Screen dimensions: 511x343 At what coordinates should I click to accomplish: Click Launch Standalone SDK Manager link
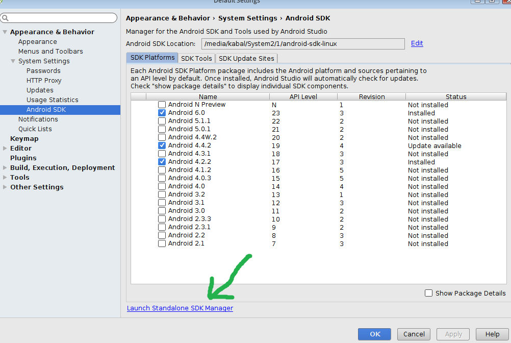[180, 308]
